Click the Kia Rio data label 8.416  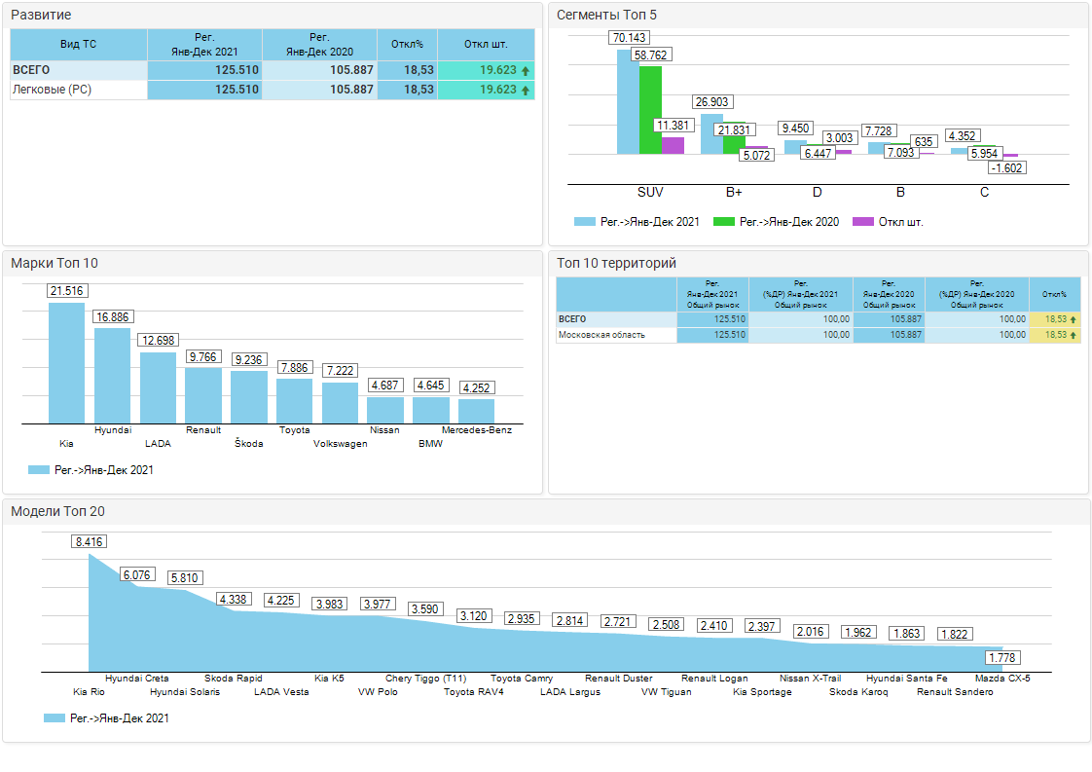89,542
